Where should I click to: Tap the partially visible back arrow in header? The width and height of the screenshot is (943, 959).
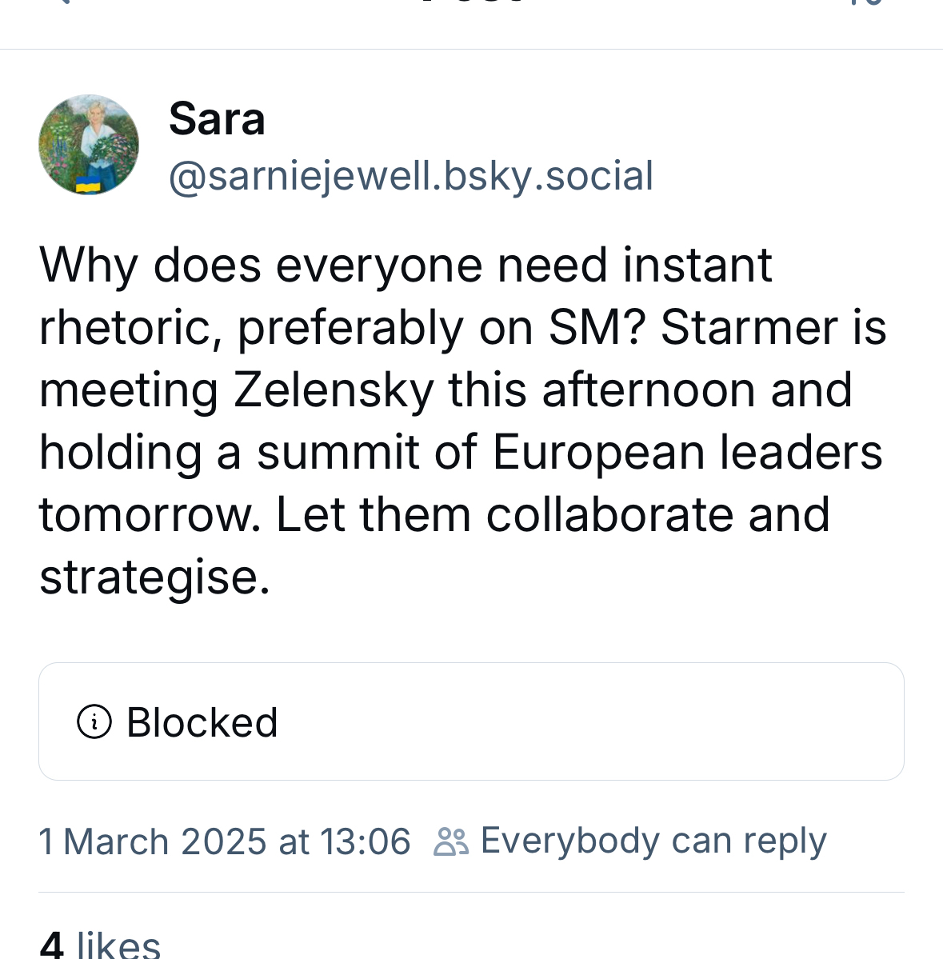click(64, 2)
